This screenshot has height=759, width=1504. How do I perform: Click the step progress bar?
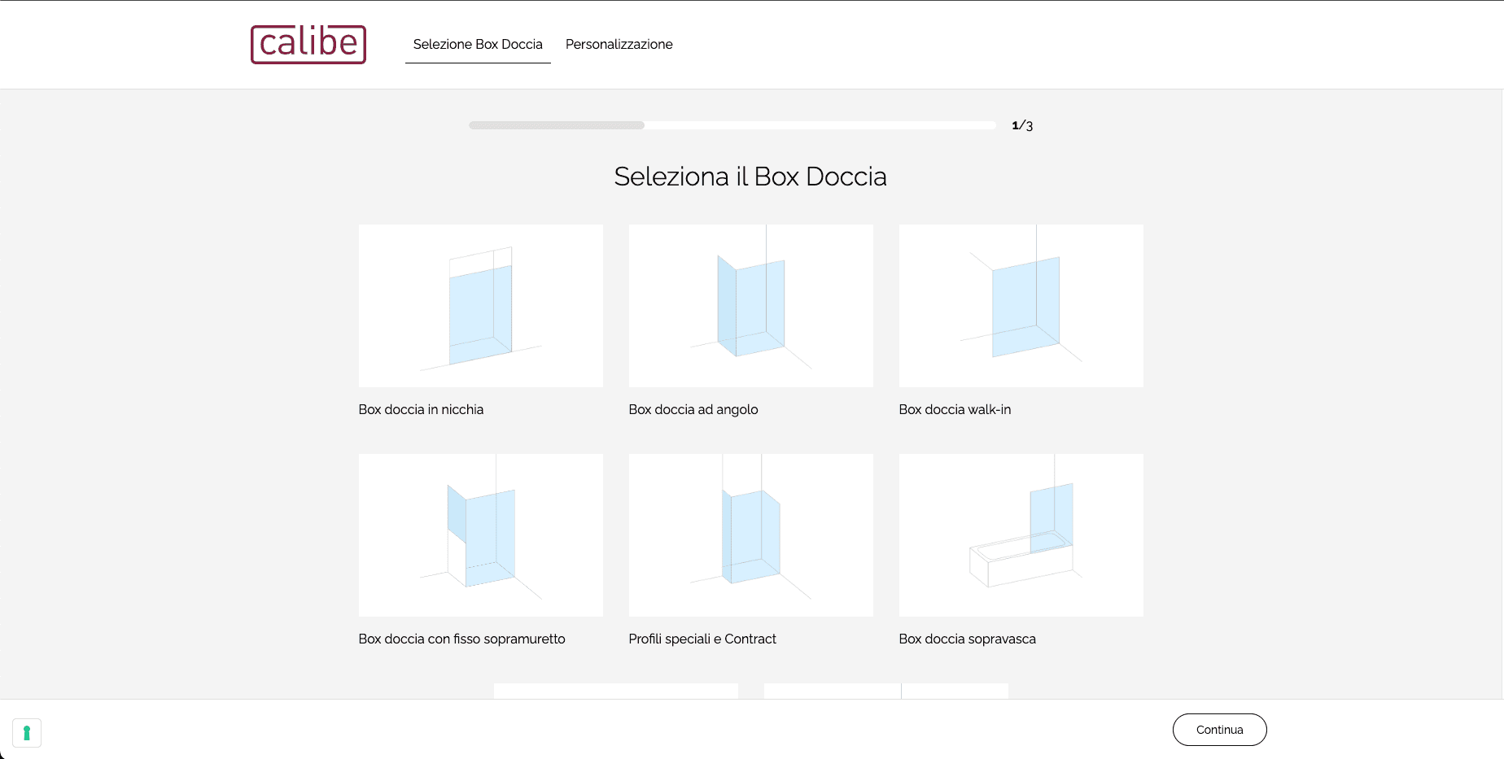(x=732, y=125)
